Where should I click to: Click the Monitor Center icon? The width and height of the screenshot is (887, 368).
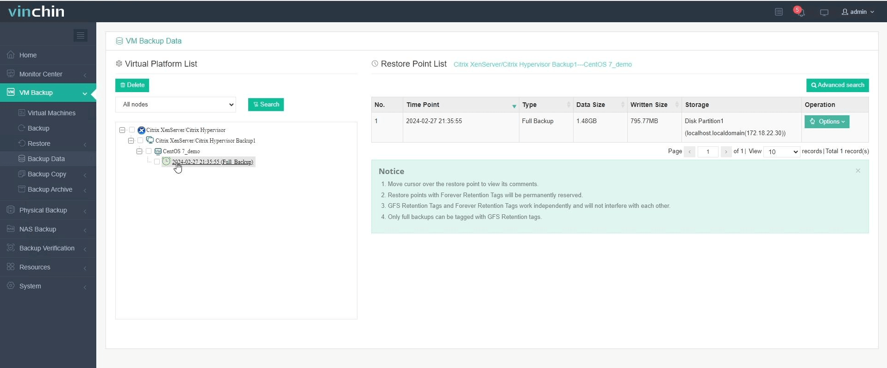11,74
